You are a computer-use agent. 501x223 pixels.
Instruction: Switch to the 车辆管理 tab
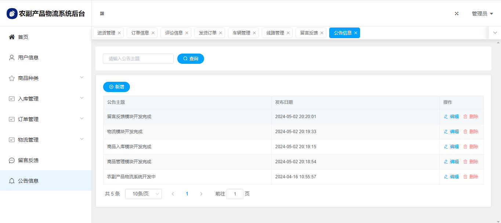[241, 33]
